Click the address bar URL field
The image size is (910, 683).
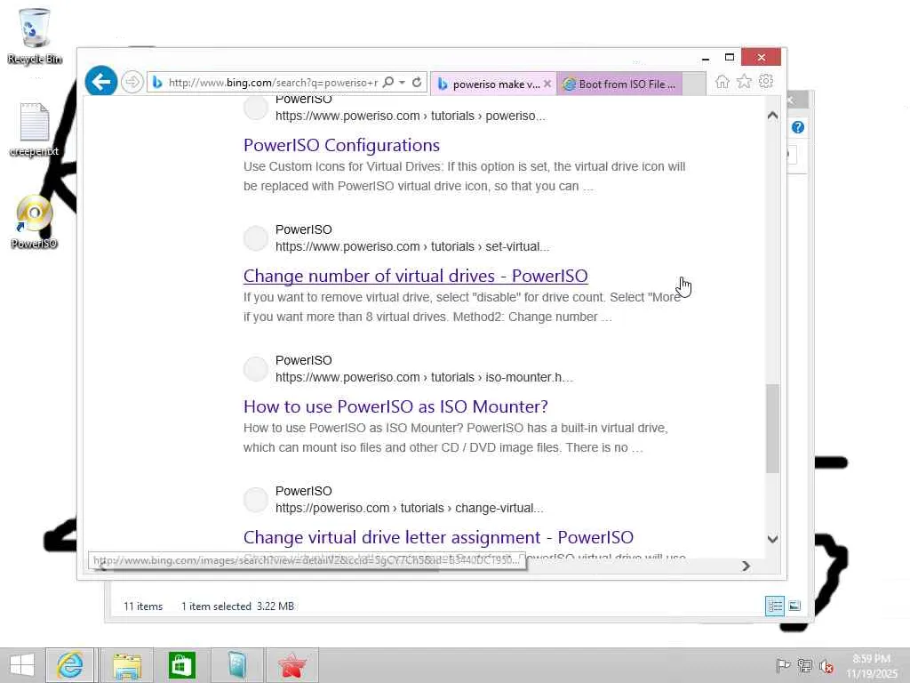coord(273,83)
